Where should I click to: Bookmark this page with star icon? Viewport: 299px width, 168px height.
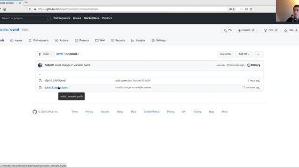point(251,9)
